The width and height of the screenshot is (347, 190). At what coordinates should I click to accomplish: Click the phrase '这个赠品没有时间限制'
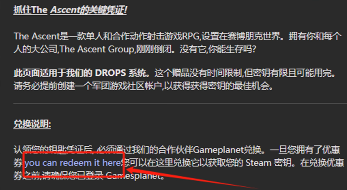click(x=198, y=73)
